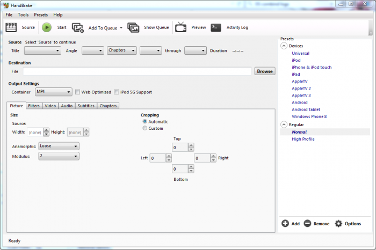Screen dimensions: 376x250
Task: Increase the Width spinner up arrow
Action: tap(46, 130)
